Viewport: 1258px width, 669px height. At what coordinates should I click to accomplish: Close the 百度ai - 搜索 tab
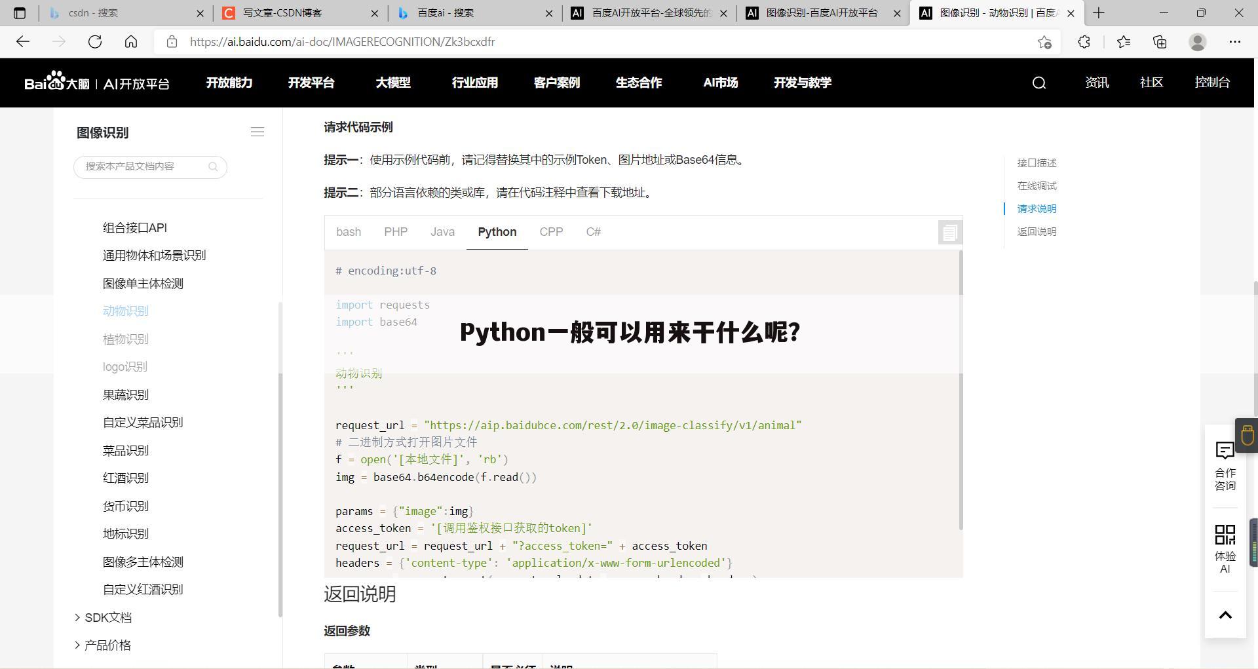(549, 13)
